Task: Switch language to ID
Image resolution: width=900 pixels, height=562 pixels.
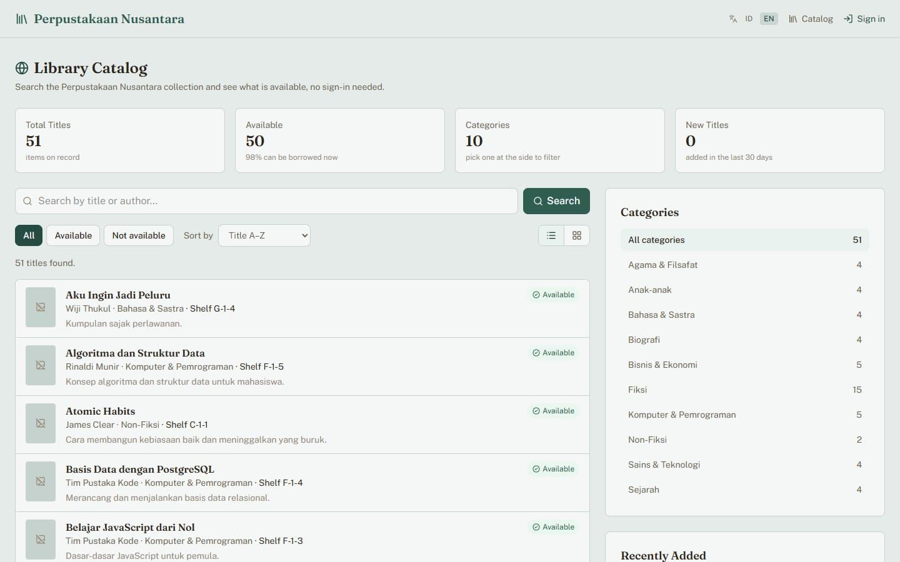Action: [749, 19]
